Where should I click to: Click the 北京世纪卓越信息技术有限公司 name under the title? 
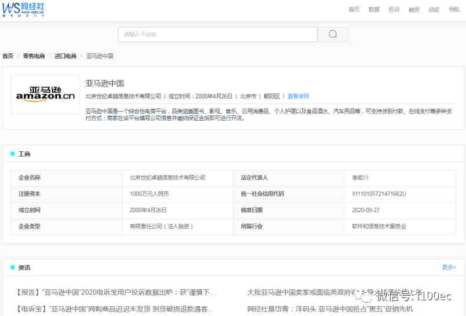click(123, 96)
